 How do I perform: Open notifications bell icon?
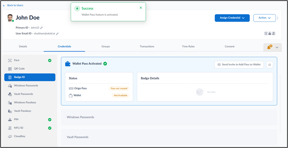click(x=269, y=48)
